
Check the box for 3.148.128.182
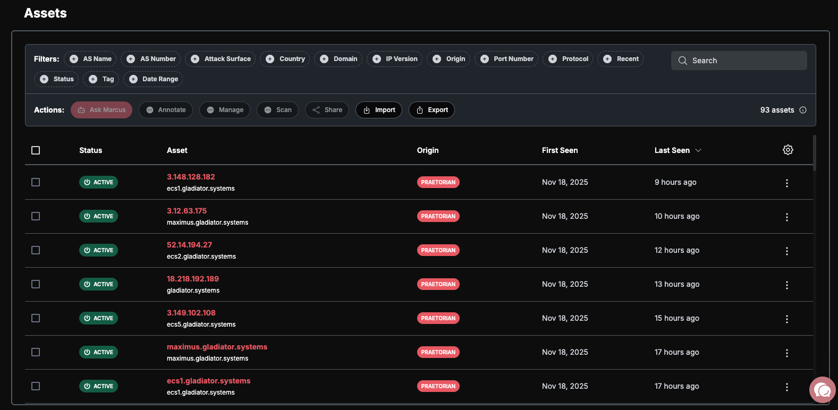point(36,182)
